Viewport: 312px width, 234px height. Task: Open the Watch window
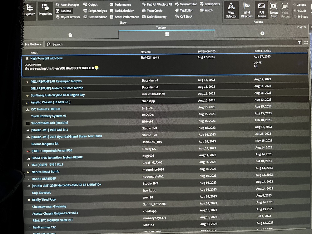206,10
